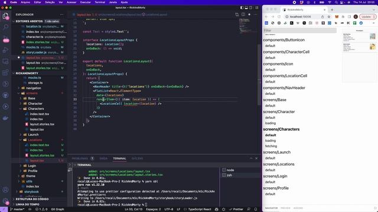Click the Update button in Chrome
Screen dimensions: 378x212
[x=367, y=17]
